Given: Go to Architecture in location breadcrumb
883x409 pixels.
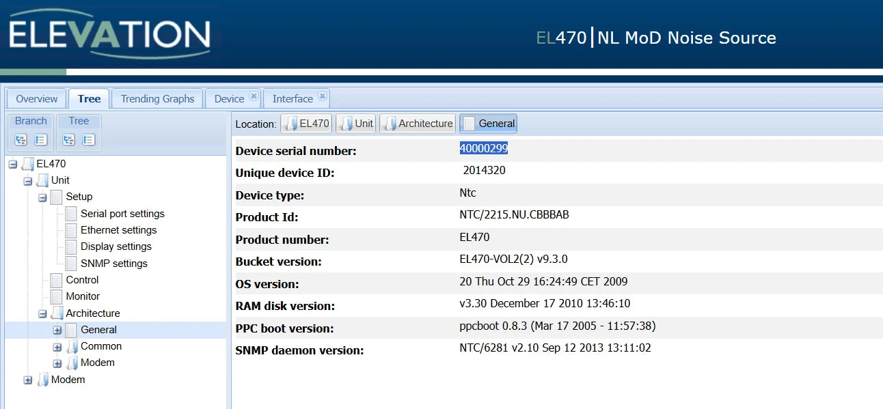Looking at the screenshot, I should tap(418, 124).
